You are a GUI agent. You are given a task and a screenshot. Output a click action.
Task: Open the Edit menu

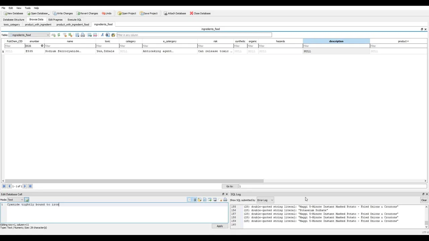[11, 8]
